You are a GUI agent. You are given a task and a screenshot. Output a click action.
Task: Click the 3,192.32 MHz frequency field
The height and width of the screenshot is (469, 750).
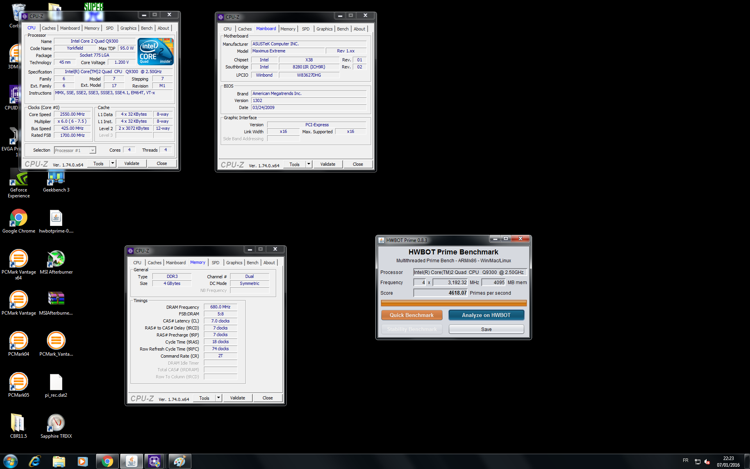click(x=450, y=282)
